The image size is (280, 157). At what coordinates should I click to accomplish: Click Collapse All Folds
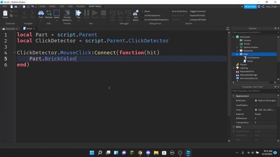click(198, 20)
